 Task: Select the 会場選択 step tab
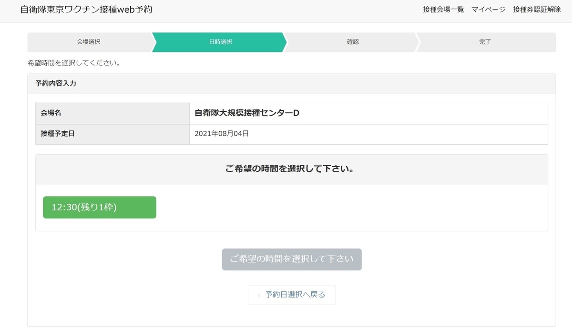tap(89, 42)
